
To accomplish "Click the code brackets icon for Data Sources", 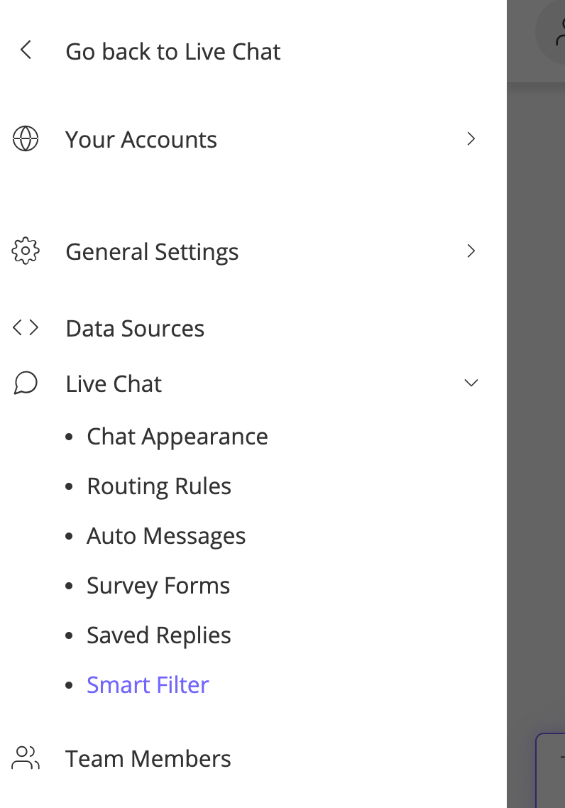I will click(x=26, y=328).
